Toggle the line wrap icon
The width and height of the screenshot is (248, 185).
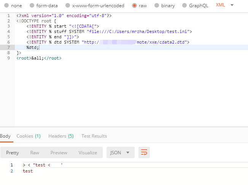[x=144, y=152]
